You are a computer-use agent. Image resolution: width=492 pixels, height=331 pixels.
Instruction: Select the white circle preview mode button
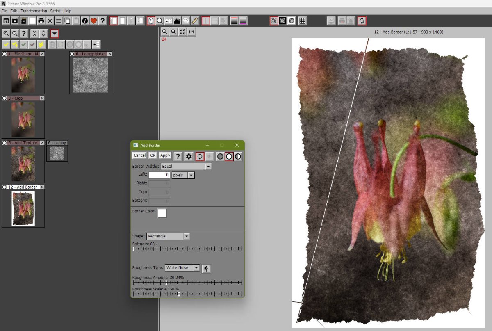point(229,156)
